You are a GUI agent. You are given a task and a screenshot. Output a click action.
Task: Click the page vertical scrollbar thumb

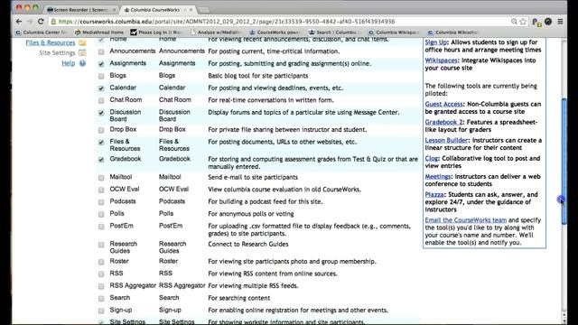(564, 161)
